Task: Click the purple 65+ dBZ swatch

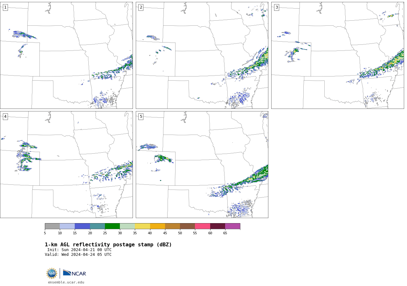Action: (232, 226)
